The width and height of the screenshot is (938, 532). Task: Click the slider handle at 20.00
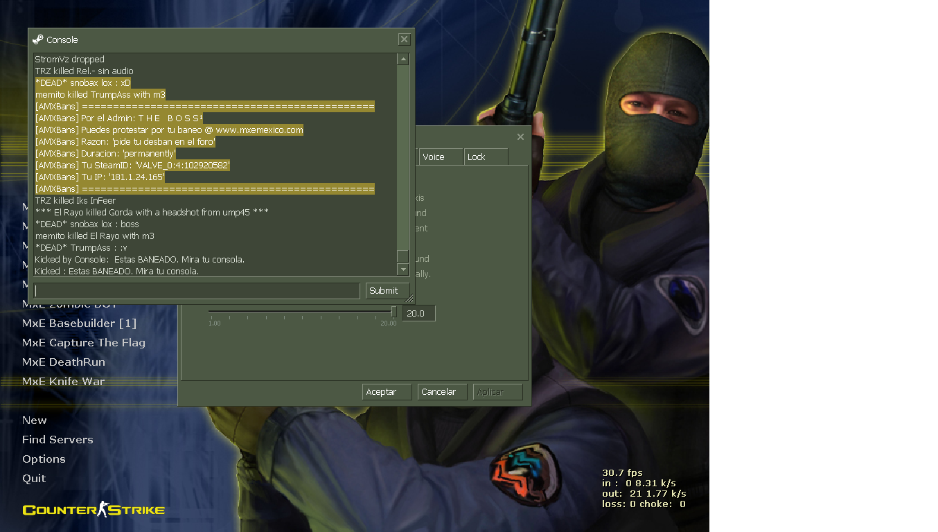point(393,312)
